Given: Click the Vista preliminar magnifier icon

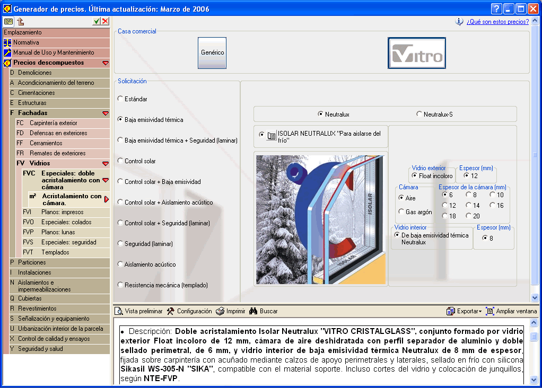Looking at the screenshot, I should click(x=119, y=311).
